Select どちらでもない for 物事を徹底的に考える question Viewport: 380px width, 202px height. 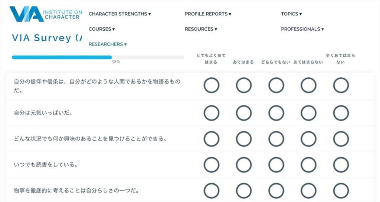click(276, 191)
